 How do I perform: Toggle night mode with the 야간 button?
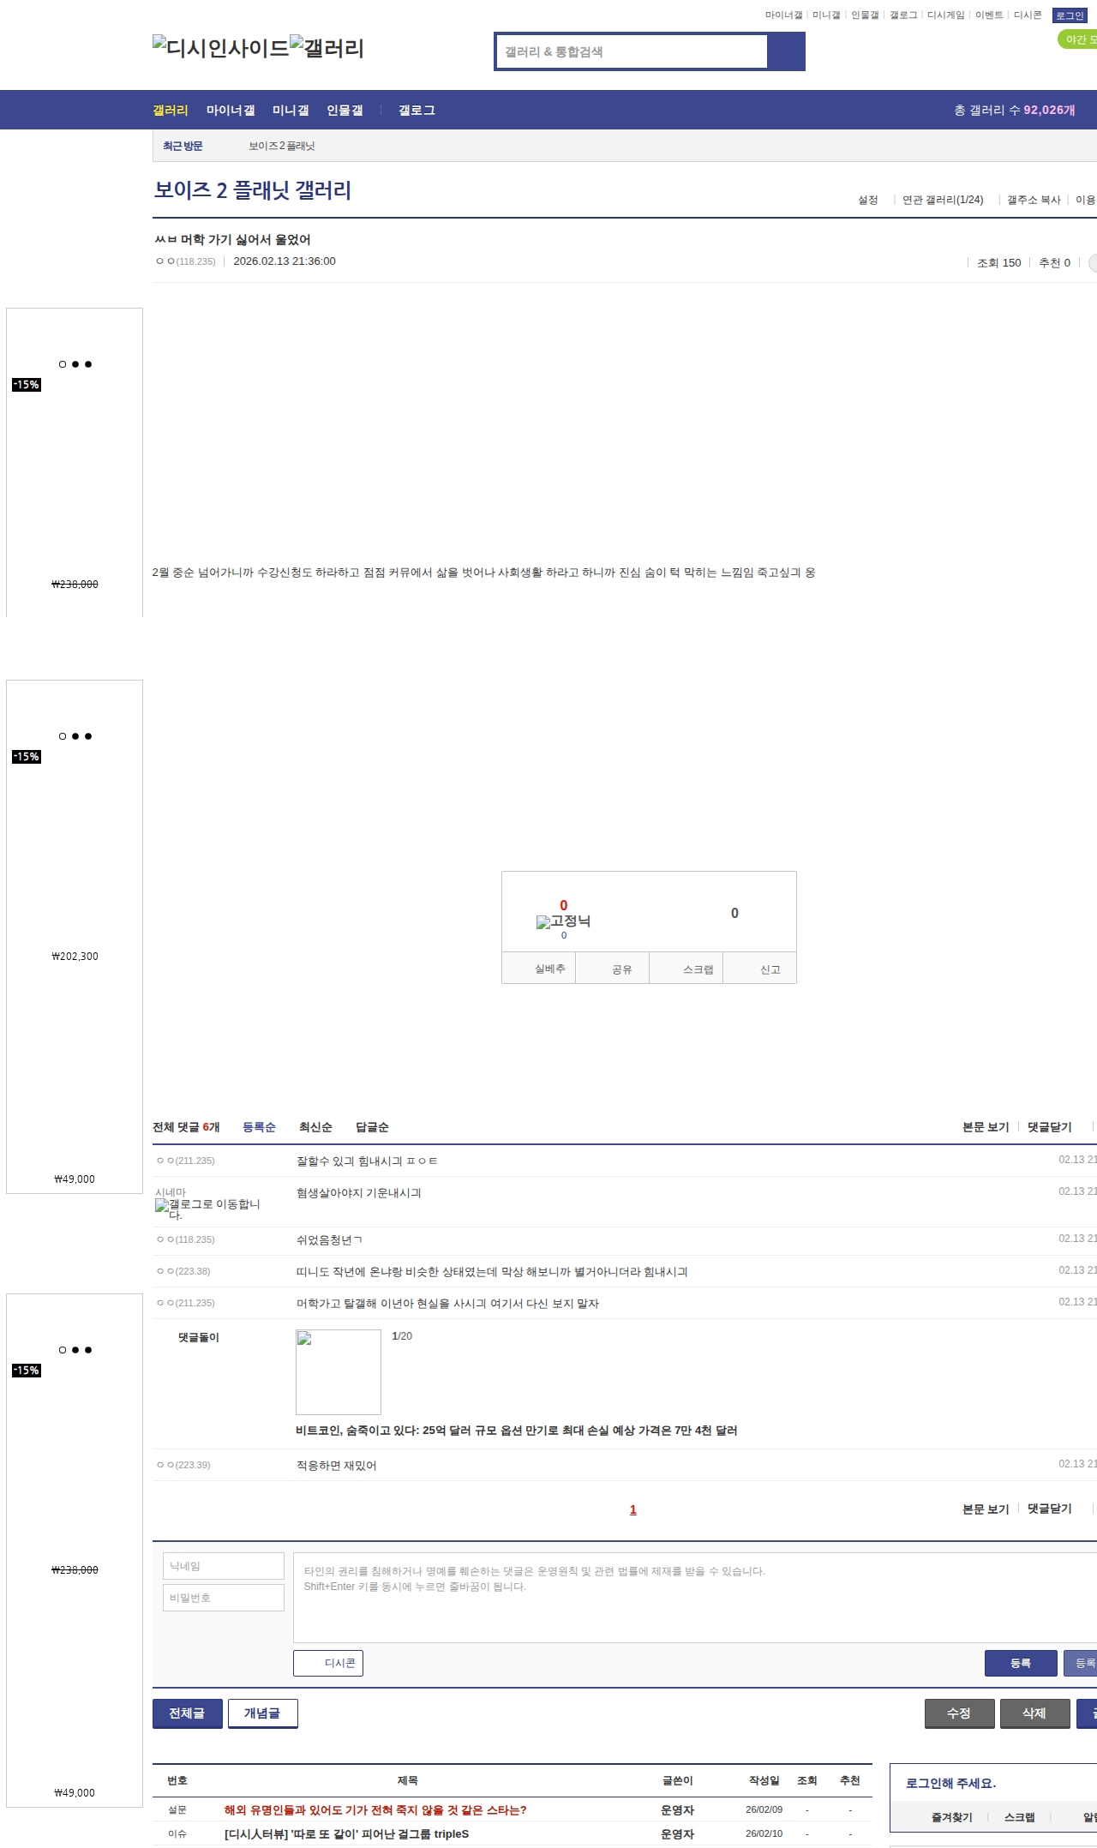pyautogui.click(x=1079, y=39)
